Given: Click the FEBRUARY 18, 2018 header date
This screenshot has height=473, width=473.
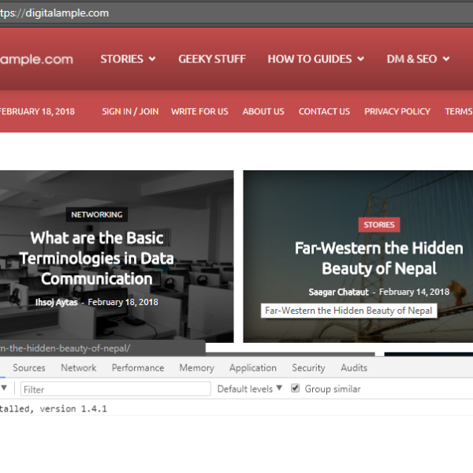Looking at the screenshot, I should [x=37, y=112].
